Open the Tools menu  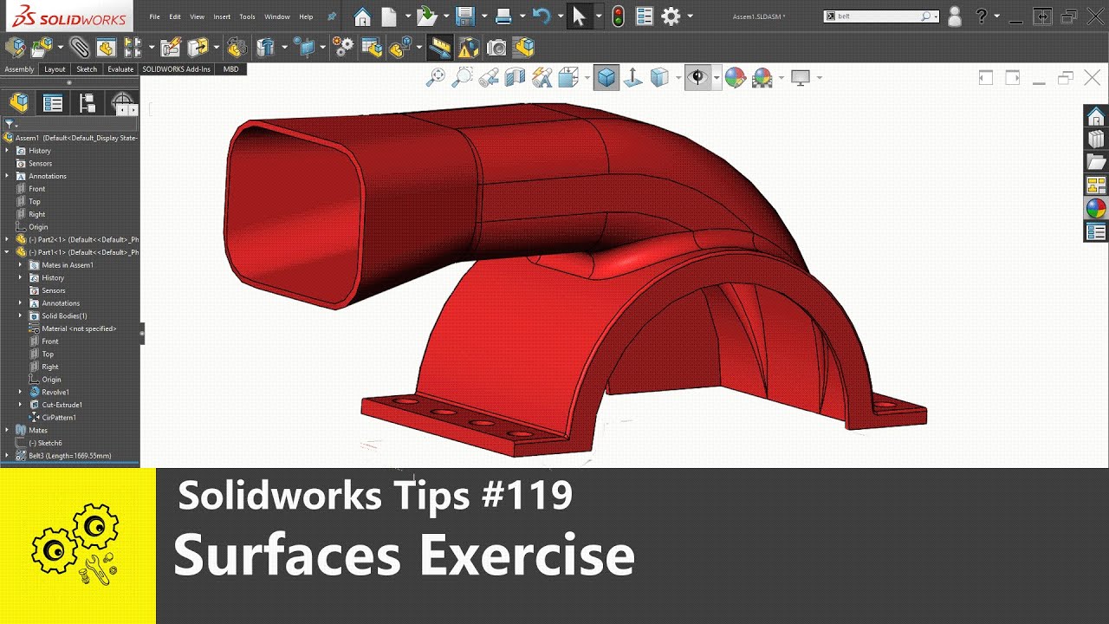tap(247, 16)
